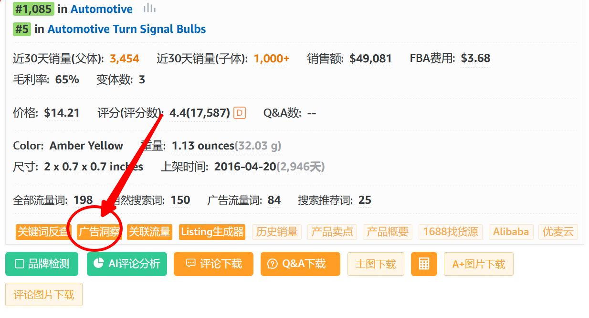The width and height of the screenshot is (589, 318).
Task: Open the Alibaba sourcing button
Action: 511,232
